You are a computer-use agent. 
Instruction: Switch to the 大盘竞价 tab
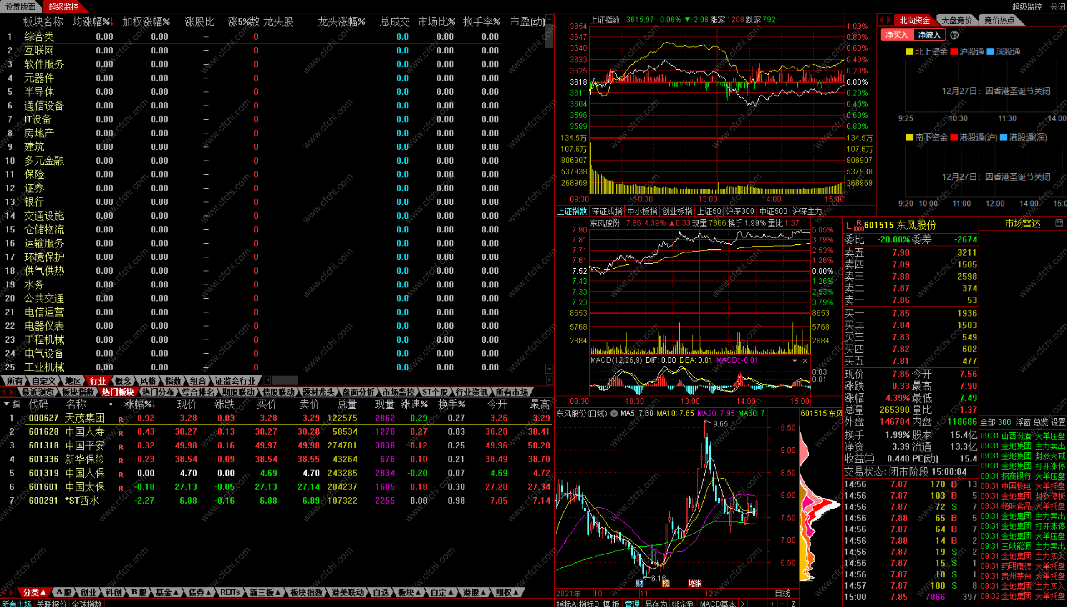tap(956, 20)
